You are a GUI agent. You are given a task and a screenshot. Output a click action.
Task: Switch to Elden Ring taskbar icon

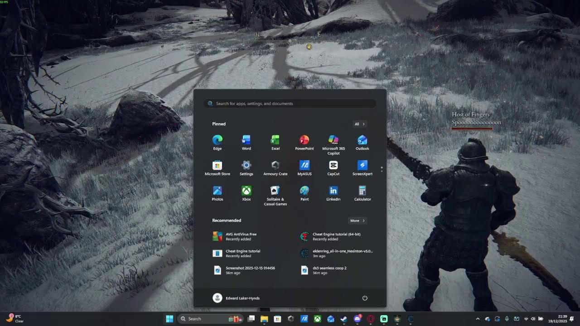click(397, 319)
